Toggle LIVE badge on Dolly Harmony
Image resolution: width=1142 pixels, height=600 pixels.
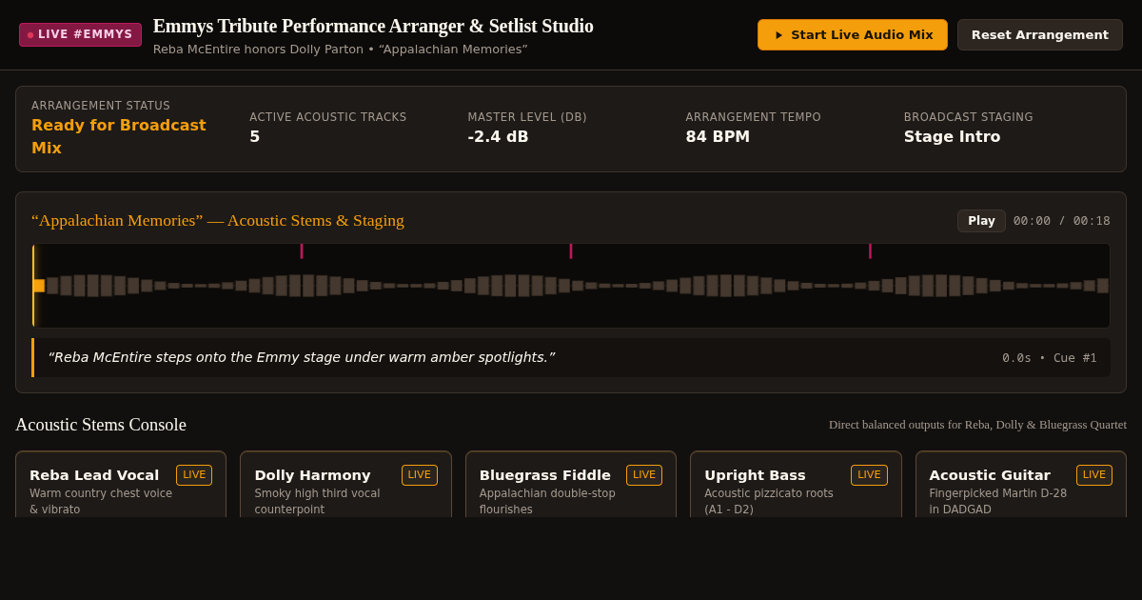tap(420, 475)
